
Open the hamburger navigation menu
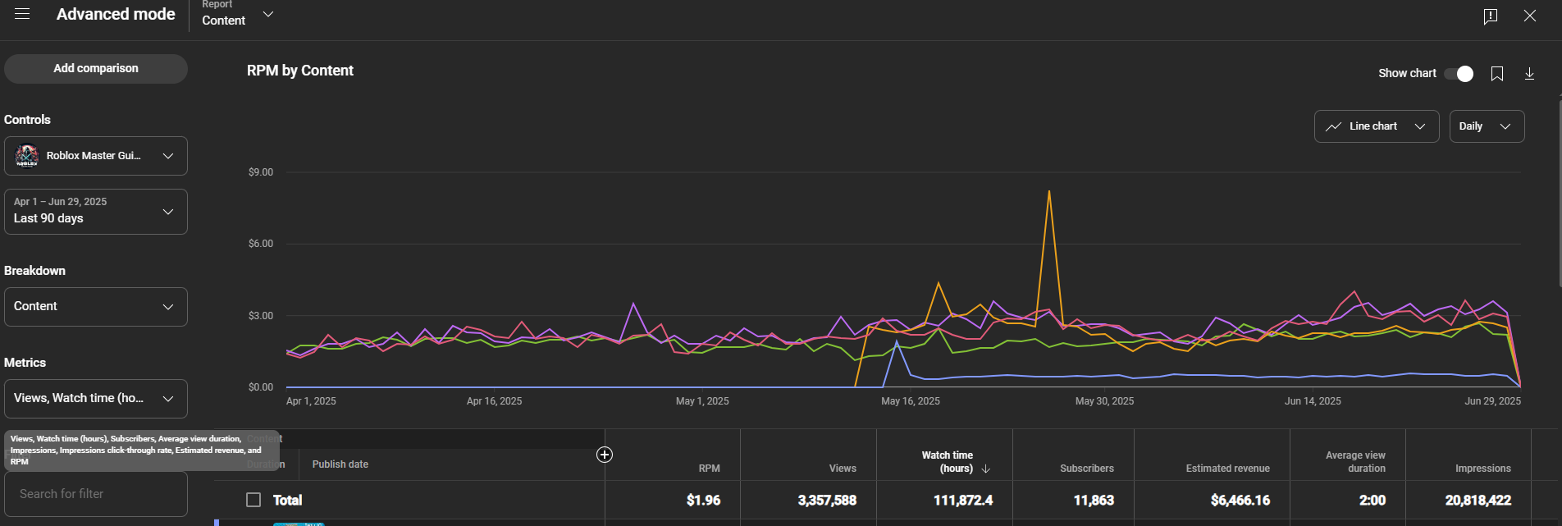click(22, 14)
